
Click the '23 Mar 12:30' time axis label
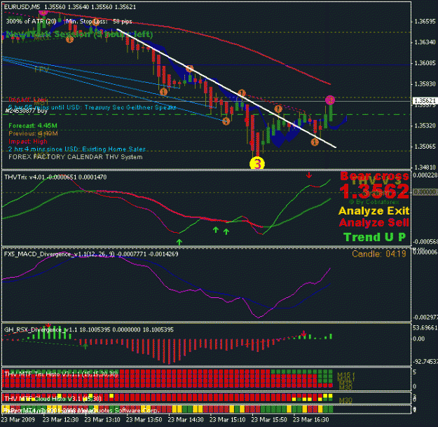tap(60, 419)
